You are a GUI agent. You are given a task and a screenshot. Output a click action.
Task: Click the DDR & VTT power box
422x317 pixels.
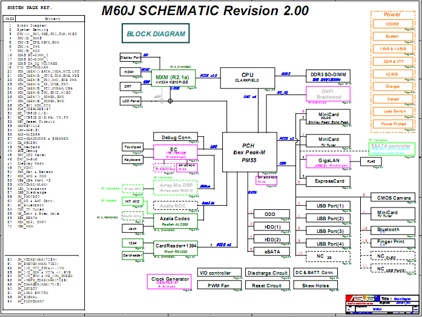pos(393,61)
